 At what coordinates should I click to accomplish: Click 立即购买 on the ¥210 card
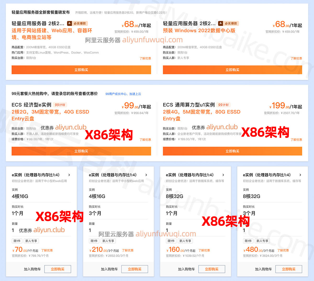(134, 269)
